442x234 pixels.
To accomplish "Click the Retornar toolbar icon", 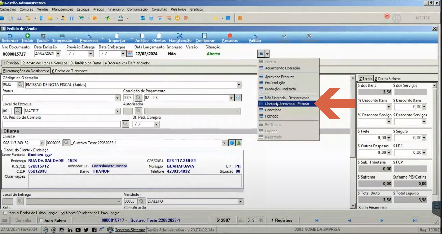I will point(10,36).
